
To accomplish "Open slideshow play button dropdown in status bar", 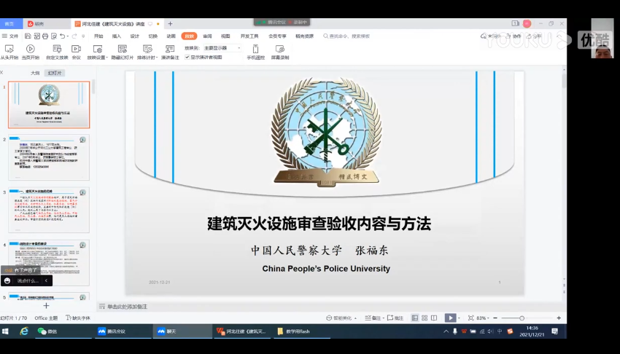I will point(459,318).
